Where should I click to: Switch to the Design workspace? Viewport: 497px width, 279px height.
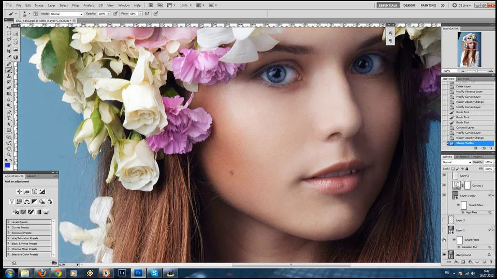[x=409, y=5]
